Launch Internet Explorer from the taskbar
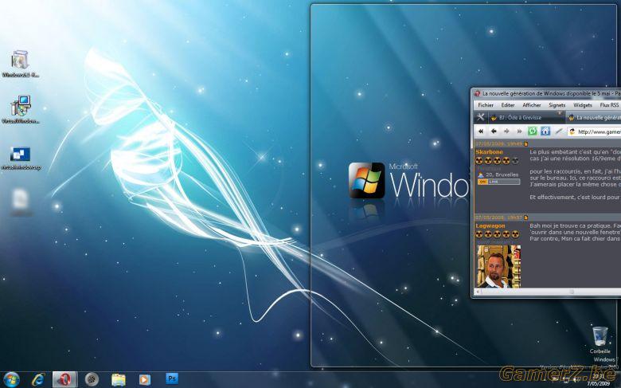Screen dimensions: 621x388 [38, 380]
